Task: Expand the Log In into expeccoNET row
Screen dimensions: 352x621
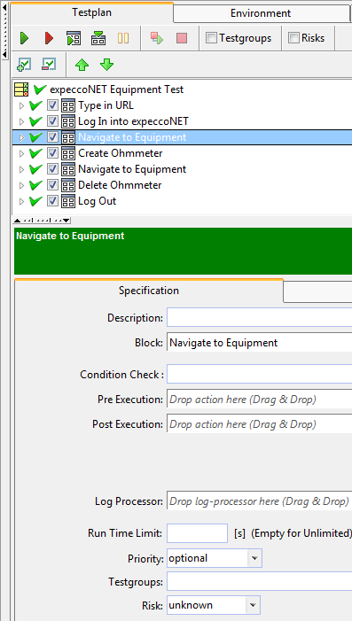Action: pos(21,121)
